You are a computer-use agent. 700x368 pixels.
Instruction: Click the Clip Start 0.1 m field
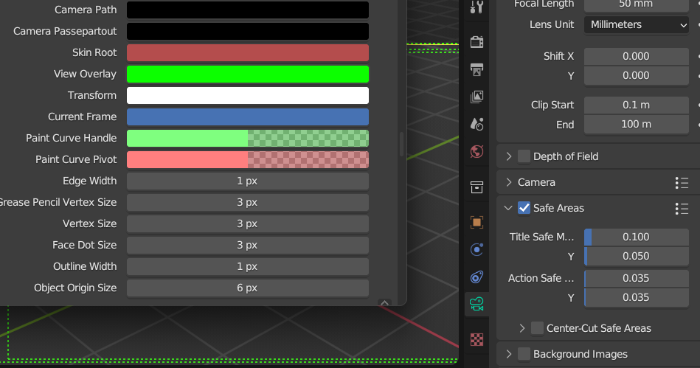click(x=637, y=105)
